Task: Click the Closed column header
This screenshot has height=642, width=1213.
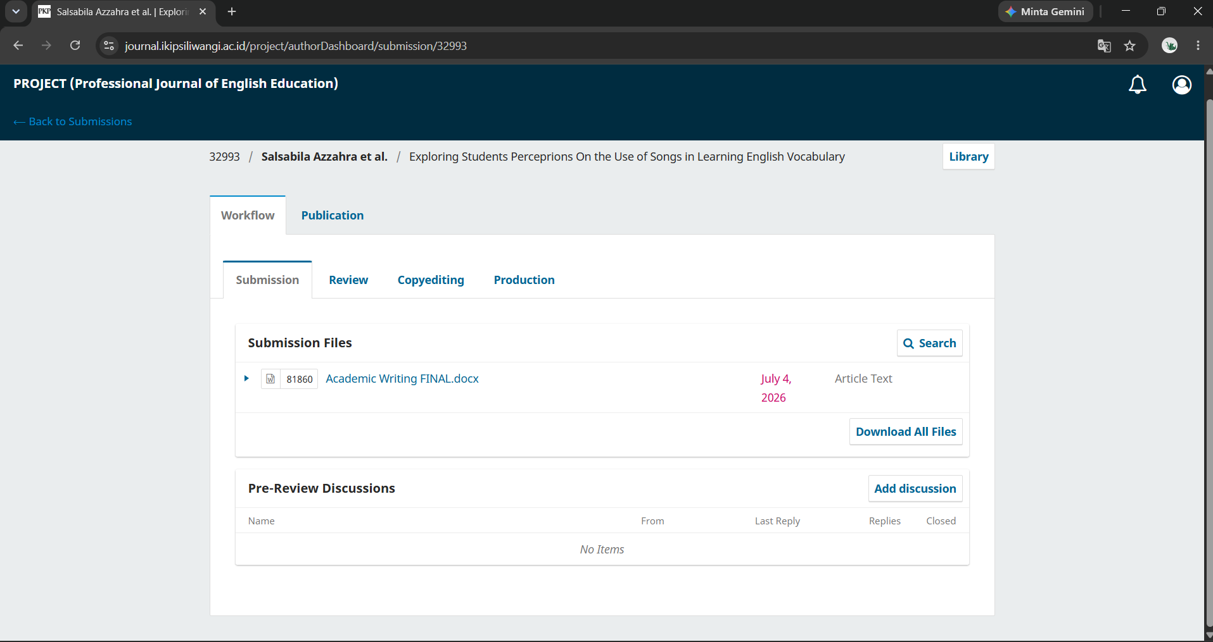Action: (x=941, y=521)
